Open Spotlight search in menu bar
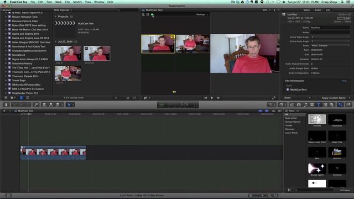 point(342,2)
